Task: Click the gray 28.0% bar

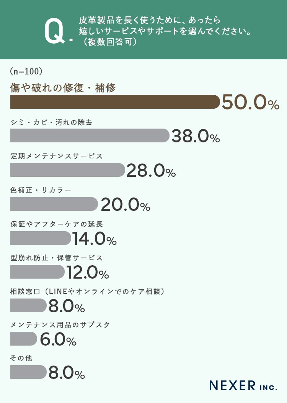Action: point(67,170)
